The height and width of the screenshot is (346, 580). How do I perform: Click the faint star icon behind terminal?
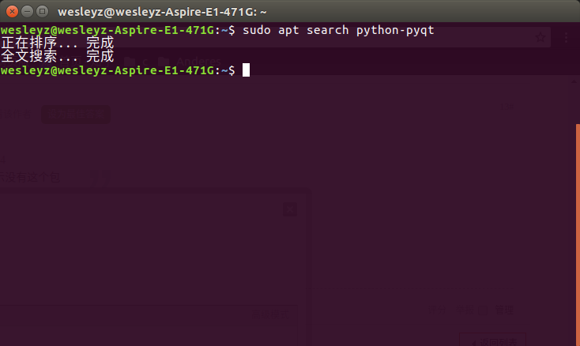541,37
